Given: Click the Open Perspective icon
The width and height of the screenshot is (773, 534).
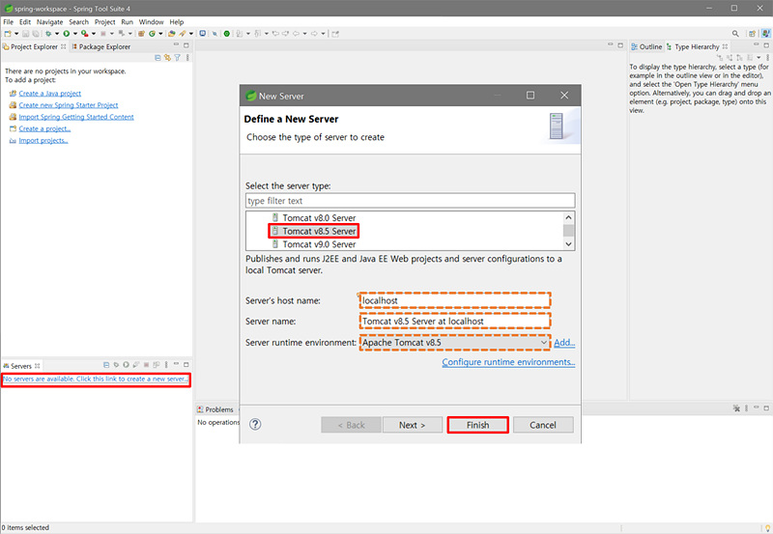Looking at the screenshot, I should point(752,34).
